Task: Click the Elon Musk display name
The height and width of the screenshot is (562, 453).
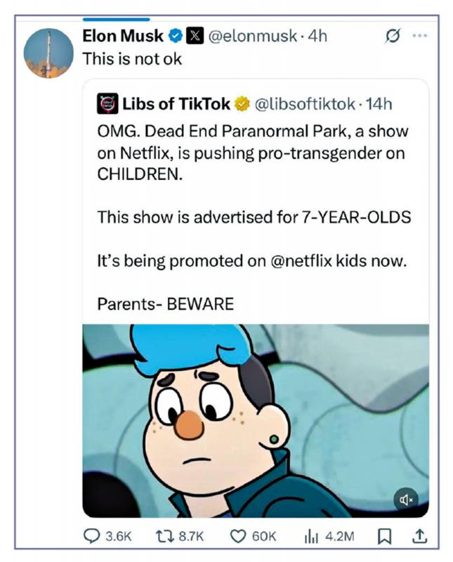Action: point(124,37)
